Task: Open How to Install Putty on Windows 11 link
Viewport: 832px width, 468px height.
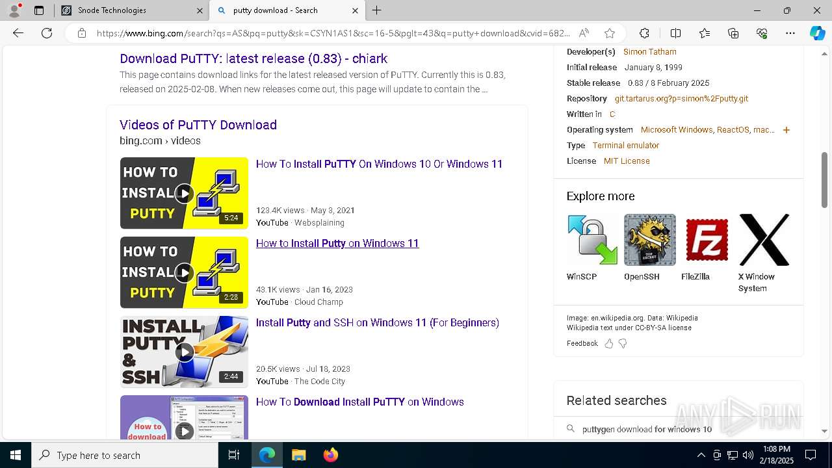Action: click(x=337, y=243)
